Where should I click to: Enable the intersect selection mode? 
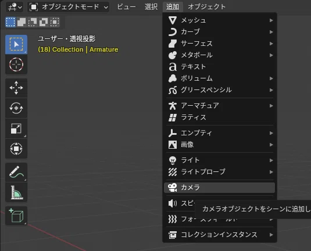(x=55, y=22)
